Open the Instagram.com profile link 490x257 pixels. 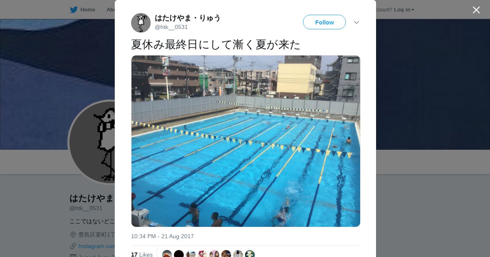(97, 246)
